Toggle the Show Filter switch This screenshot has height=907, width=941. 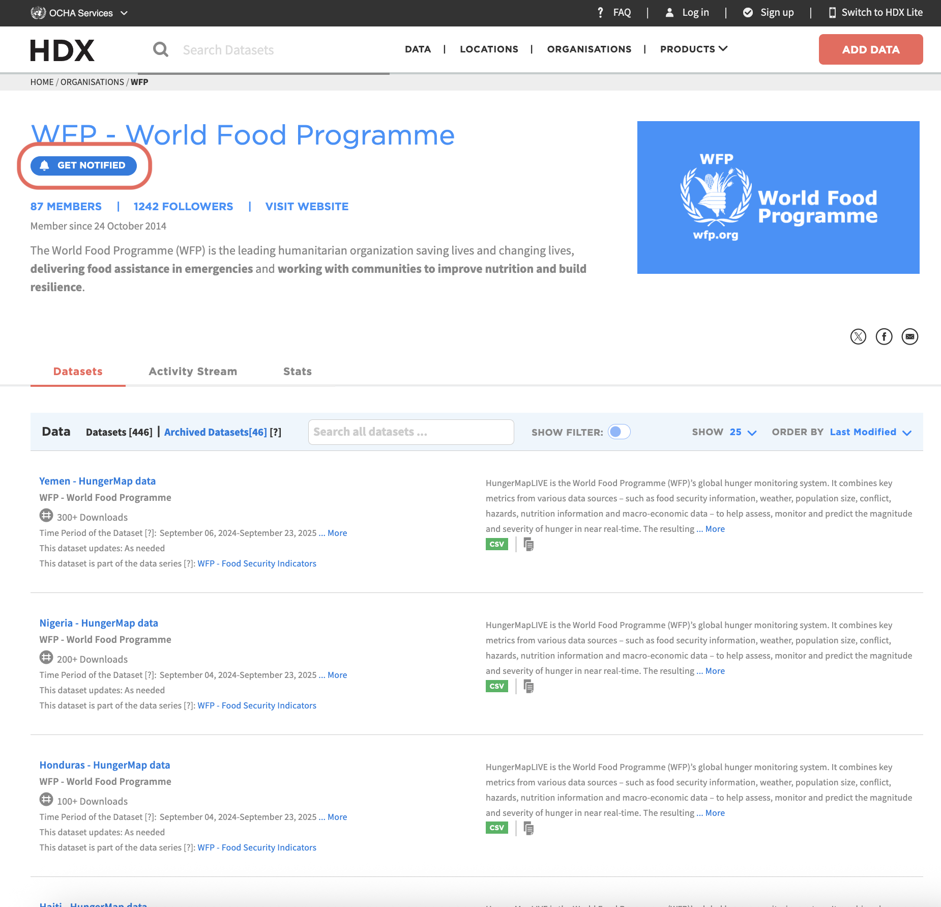tap(619, 432)
